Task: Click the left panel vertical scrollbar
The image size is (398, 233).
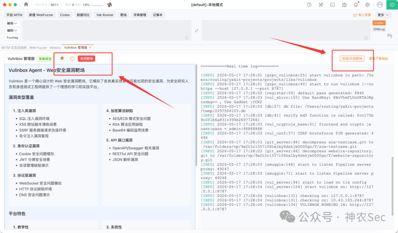Action: click(196, 115)
